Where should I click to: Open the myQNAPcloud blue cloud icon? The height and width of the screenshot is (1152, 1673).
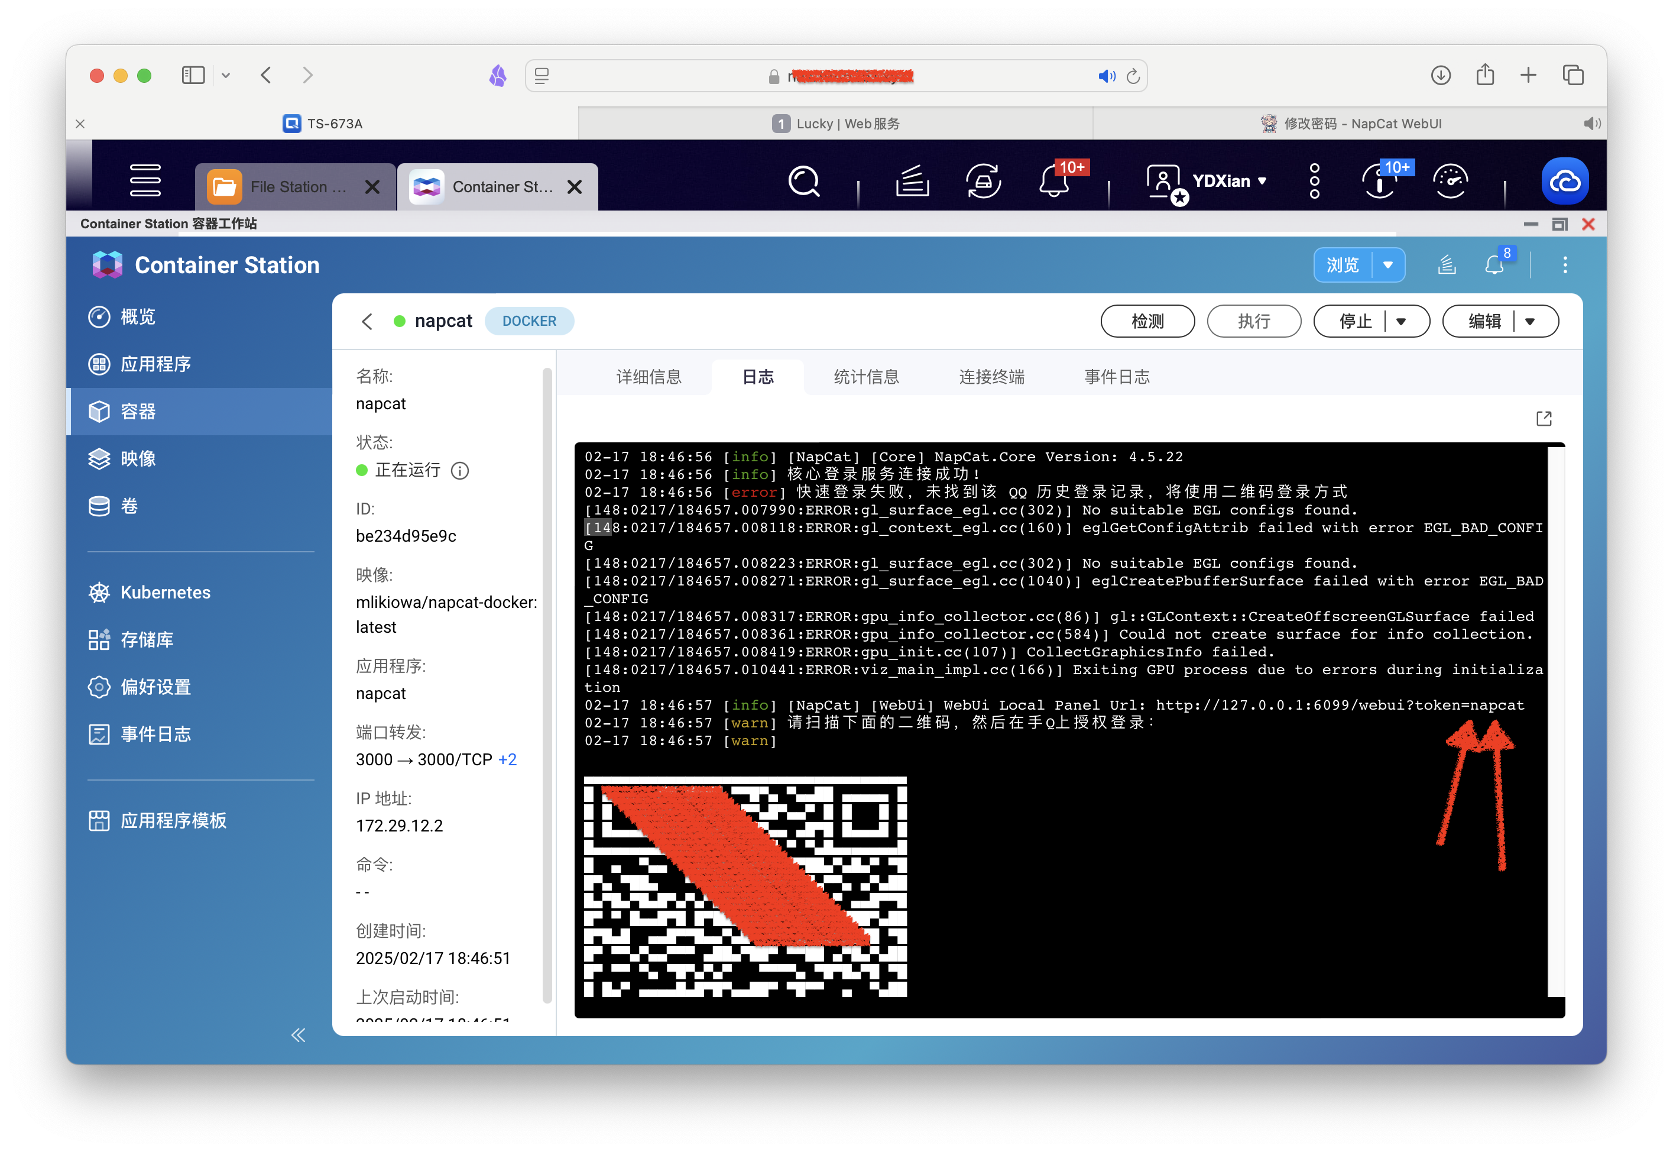(1564, 181)
